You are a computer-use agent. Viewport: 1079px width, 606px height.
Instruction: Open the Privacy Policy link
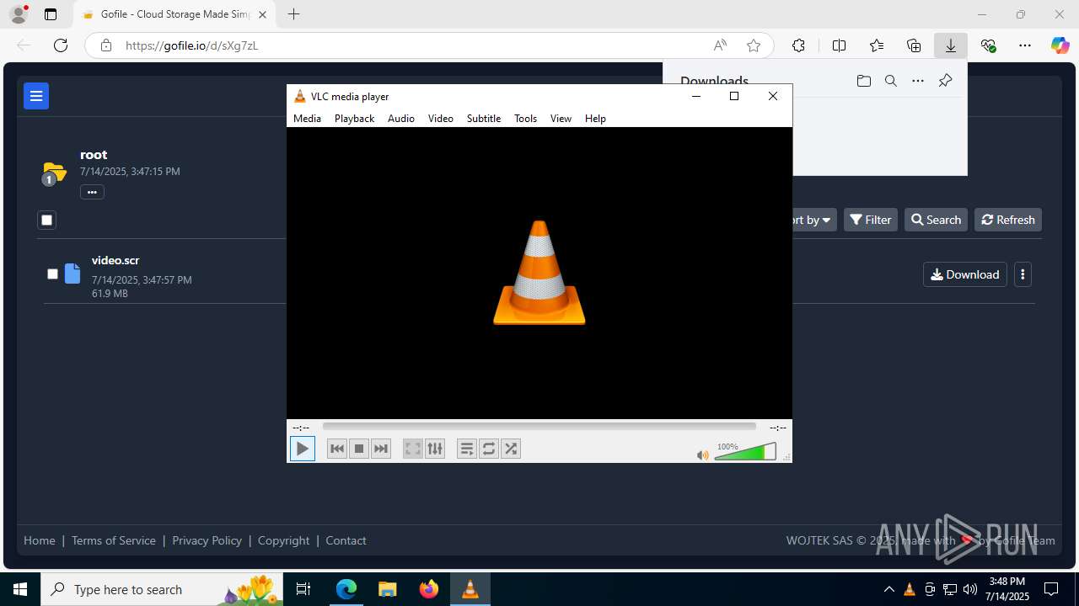pos(207,540)
